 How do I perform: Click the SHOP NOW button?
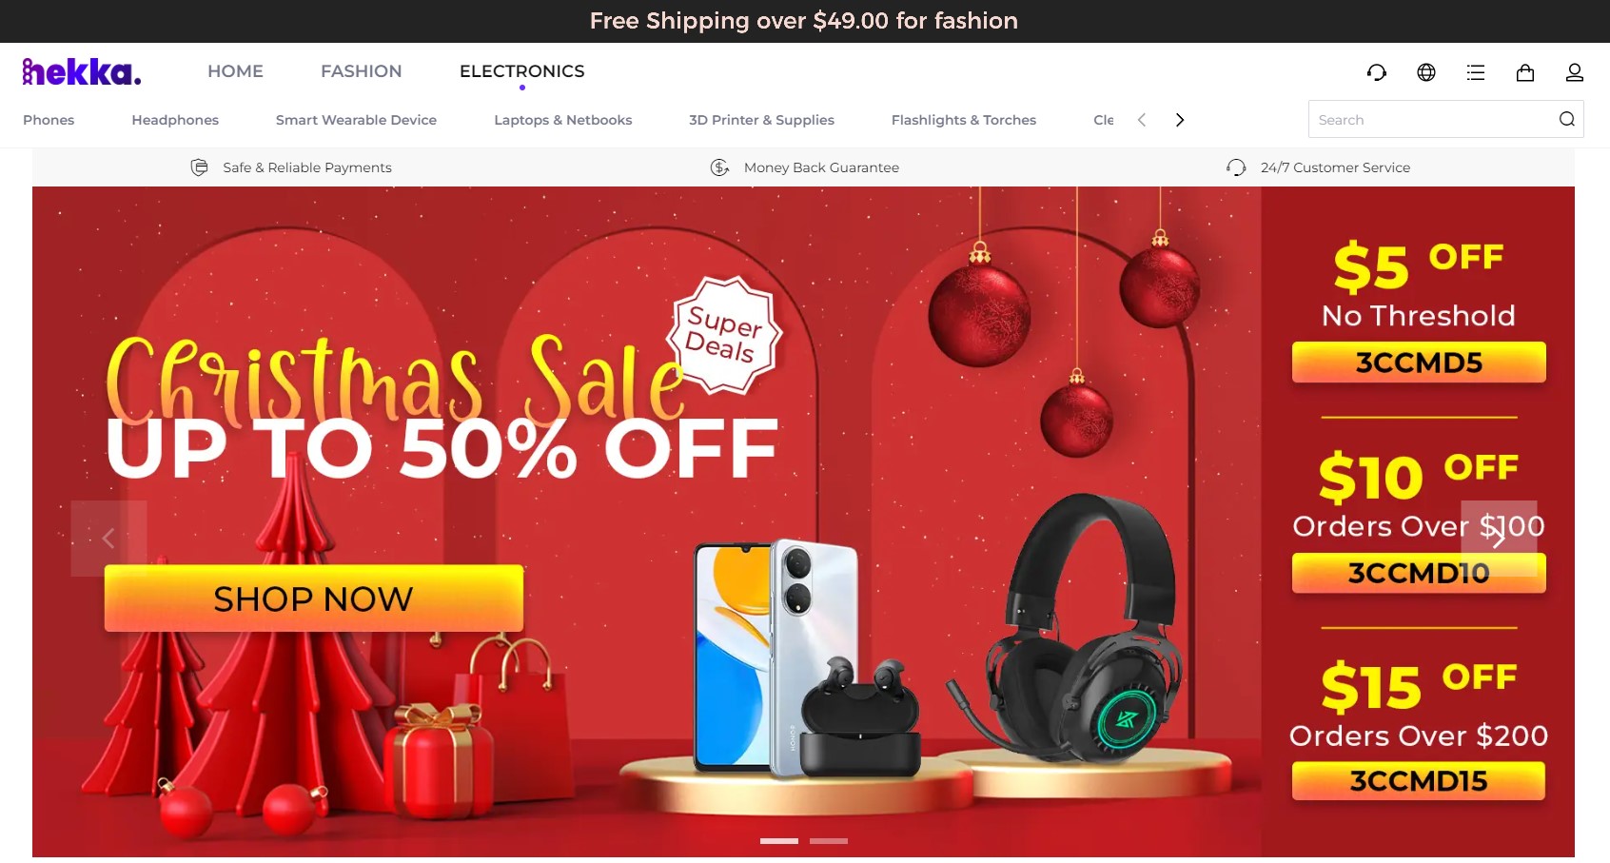313,598
